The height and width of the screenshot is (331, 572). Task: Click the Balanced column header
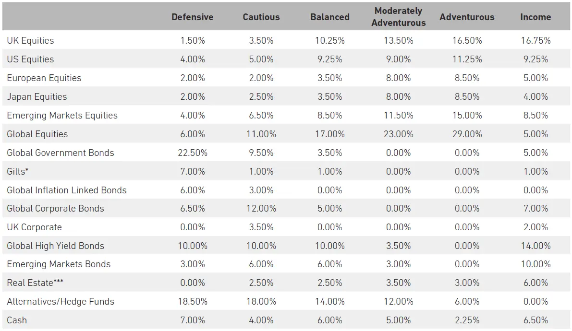pos(329,17)
